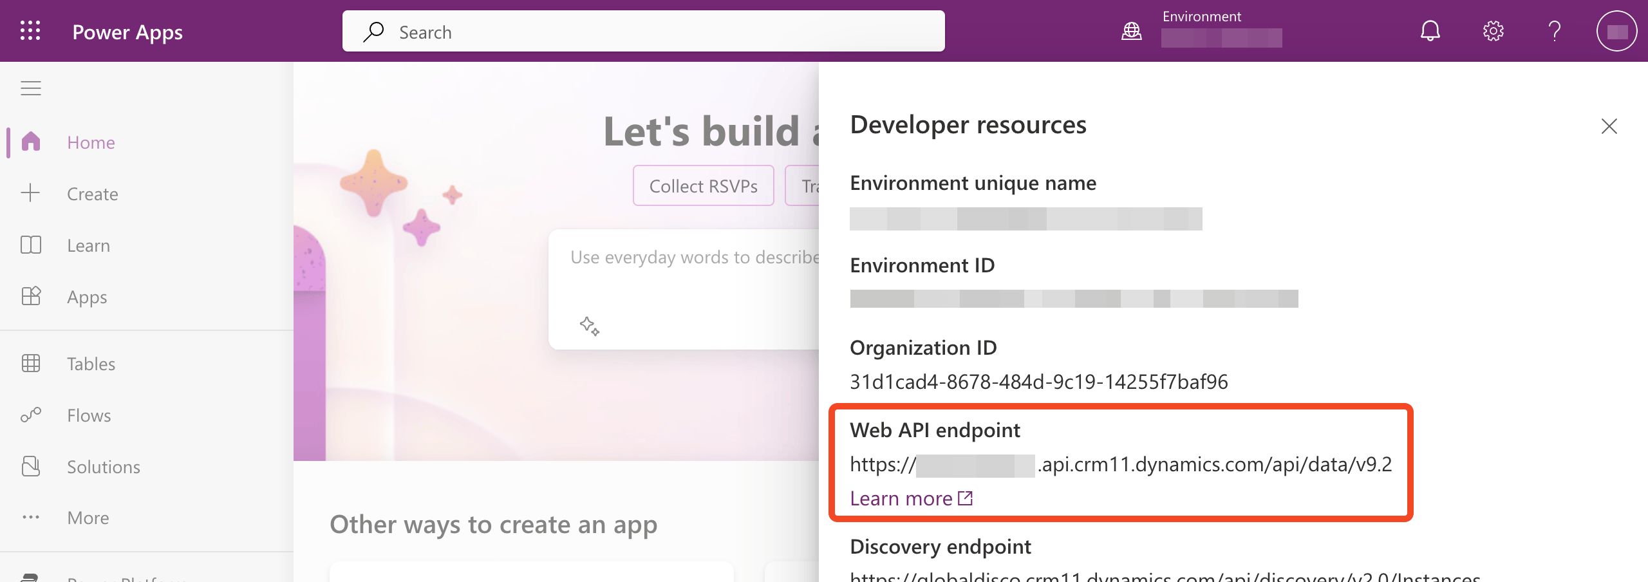Click the Copilot sparkle icon in prompt box
The width and height of the screenshot is (1648, 582).
589,326
